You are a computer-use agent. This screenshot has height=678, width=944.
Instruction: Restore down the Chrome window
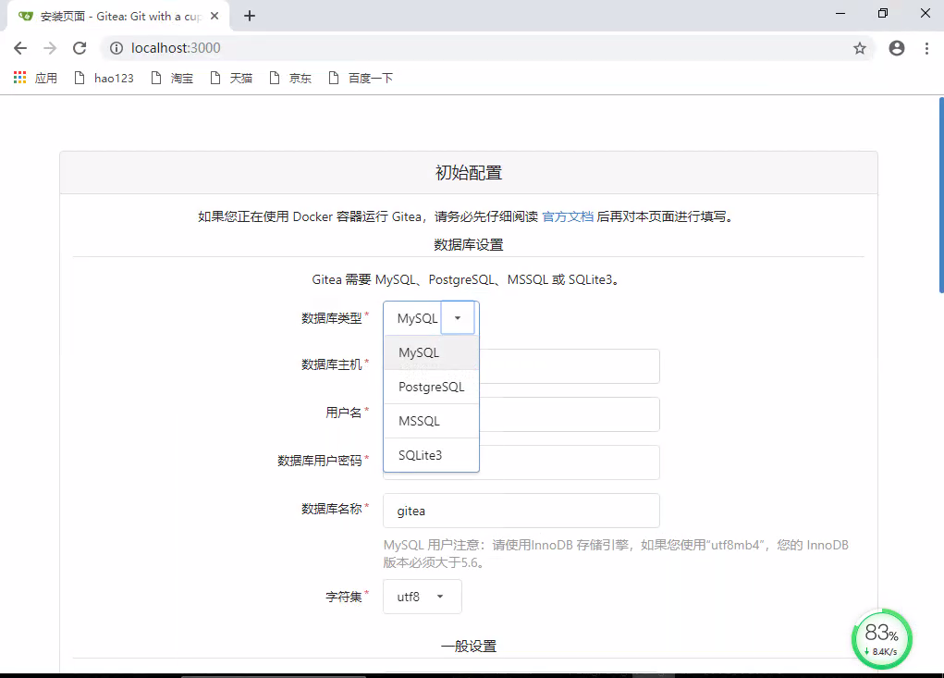coord(883,13)
